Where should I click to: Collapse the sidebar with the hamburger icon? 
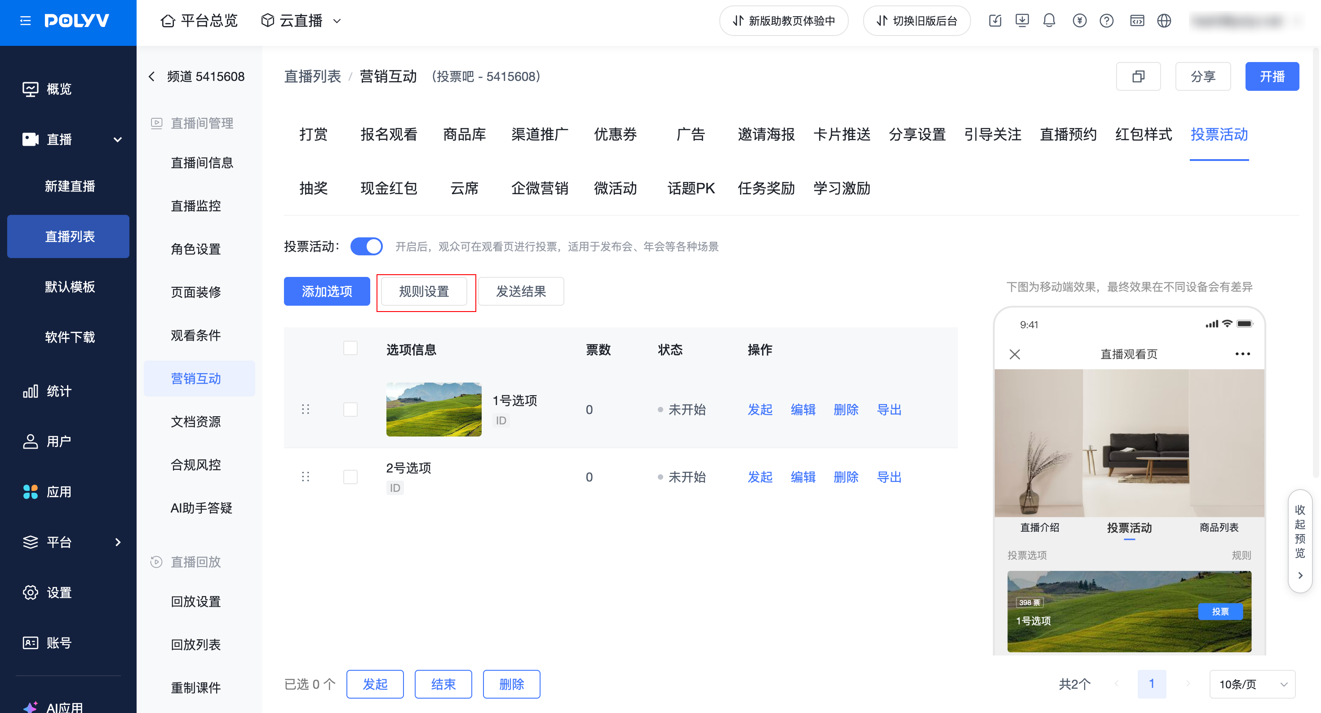click(x=25, y=21)
